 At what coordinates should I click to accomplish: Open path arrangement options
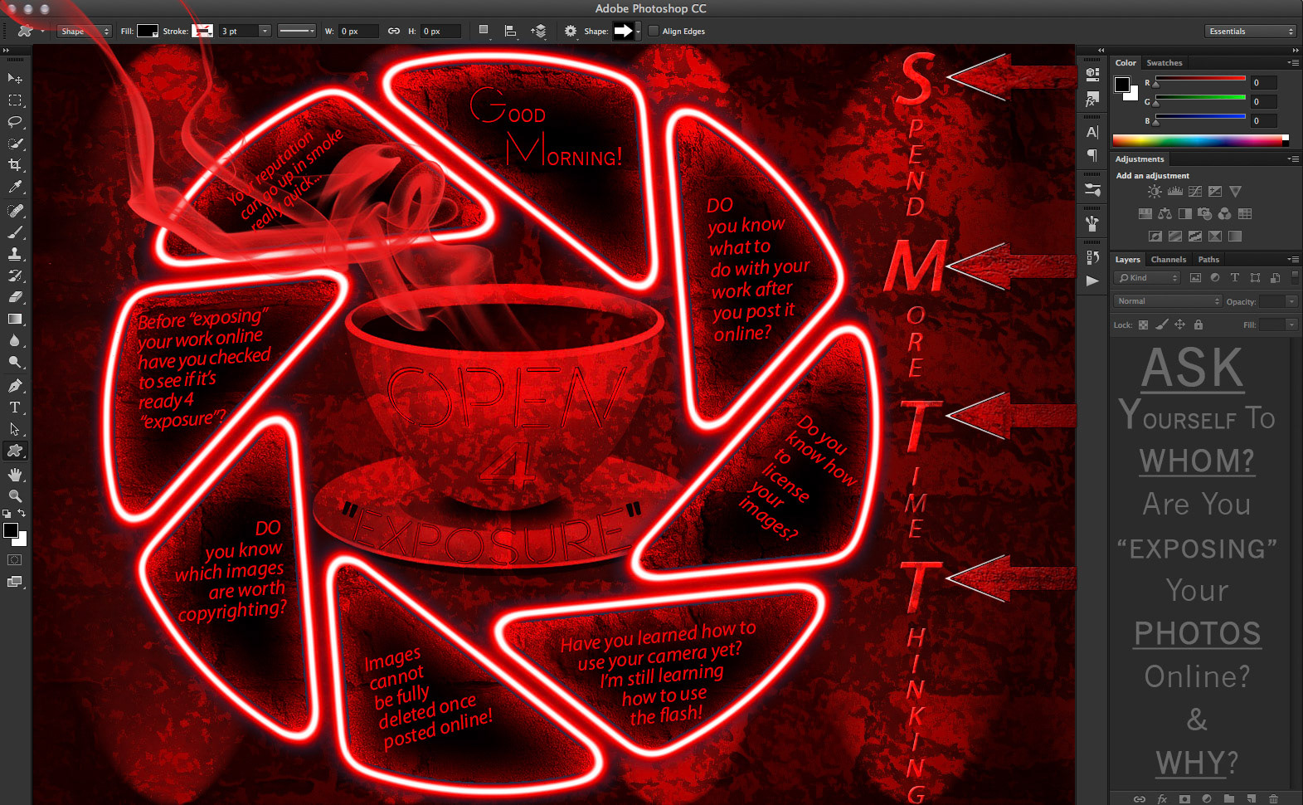tap(540, 31)
